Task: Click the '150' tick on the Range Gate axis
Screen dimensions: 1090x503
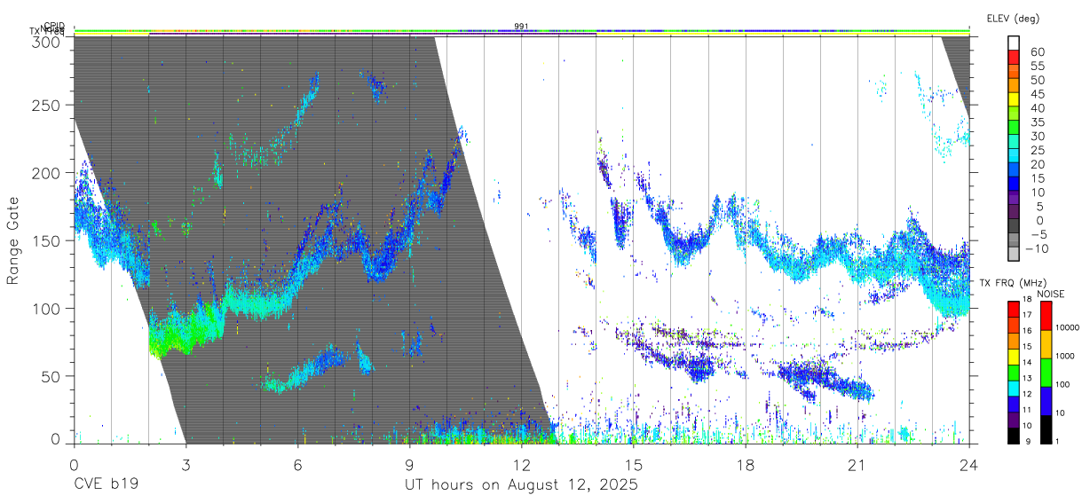Action: 47,240
